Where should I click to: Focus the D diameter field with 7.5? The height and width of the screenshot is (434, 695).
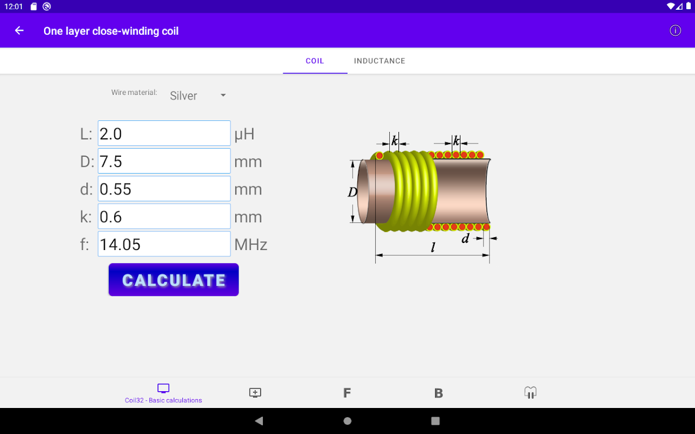coord(164,161)
